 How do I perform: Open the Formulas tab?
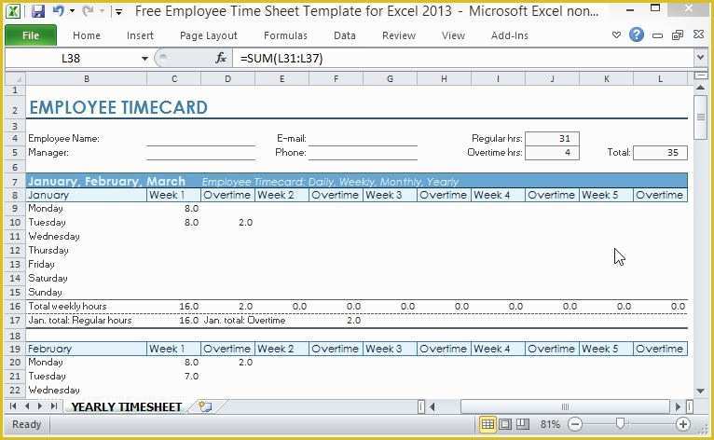point(285,35)
